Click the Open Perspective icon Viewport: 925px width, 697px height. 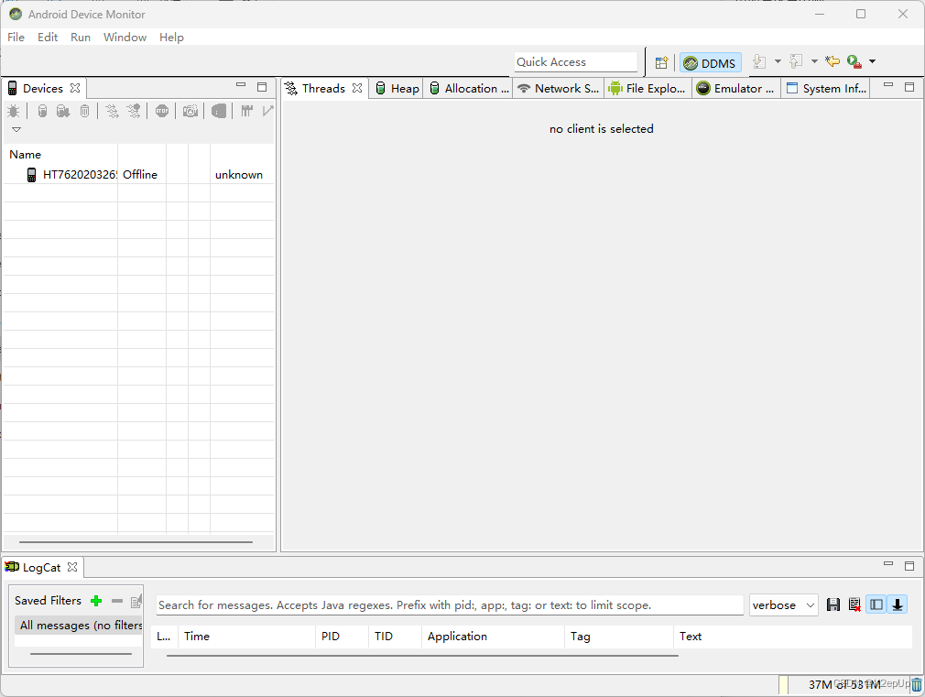[661, 62]
